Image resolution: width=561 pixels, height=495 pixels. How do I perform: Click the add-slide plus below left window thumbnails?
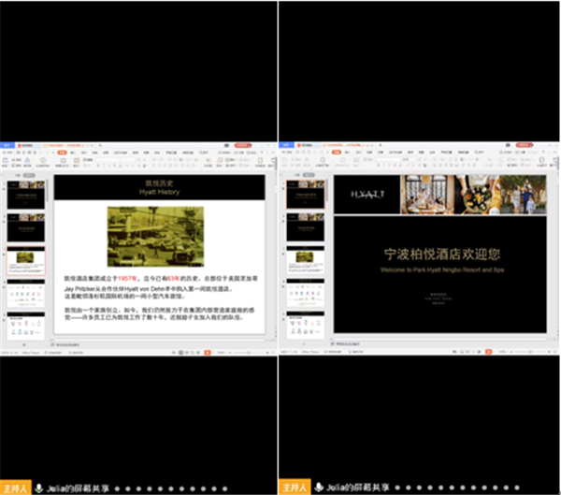click(24, 344)
